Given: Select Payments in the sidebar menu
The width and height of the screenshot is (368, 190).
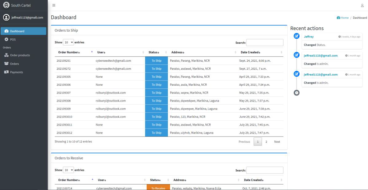Looking at the screenshot, I should 16,72.
